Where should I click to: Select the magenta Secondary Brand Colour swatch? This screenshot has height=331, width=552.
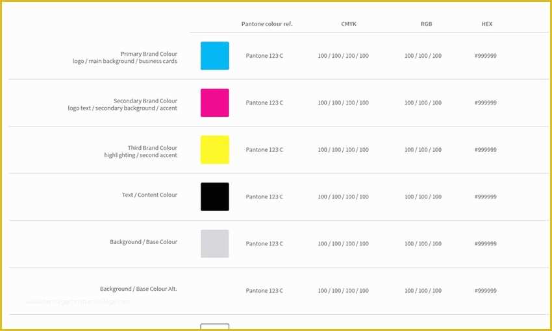click(x=215, y=103)
